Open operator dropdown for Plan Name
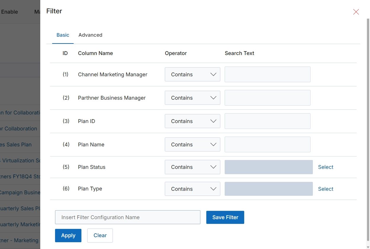The height and width of the screenshot is (249, 370). tap(192, 145)
